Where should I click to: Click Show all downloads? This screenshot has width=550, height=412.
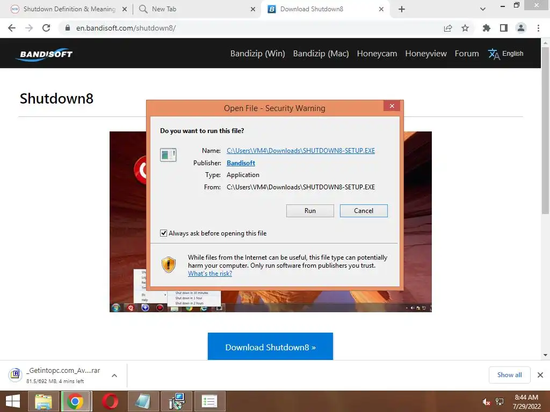tap(509, 375)
